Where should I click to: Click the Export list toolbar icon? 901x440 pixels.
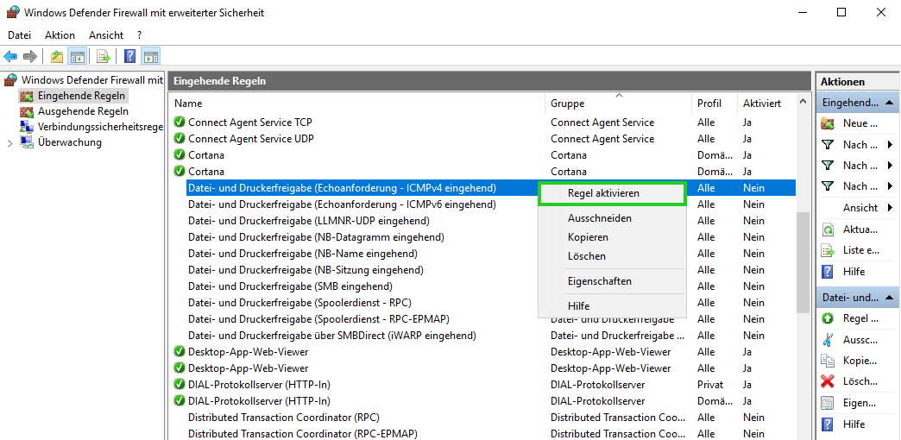104,56
